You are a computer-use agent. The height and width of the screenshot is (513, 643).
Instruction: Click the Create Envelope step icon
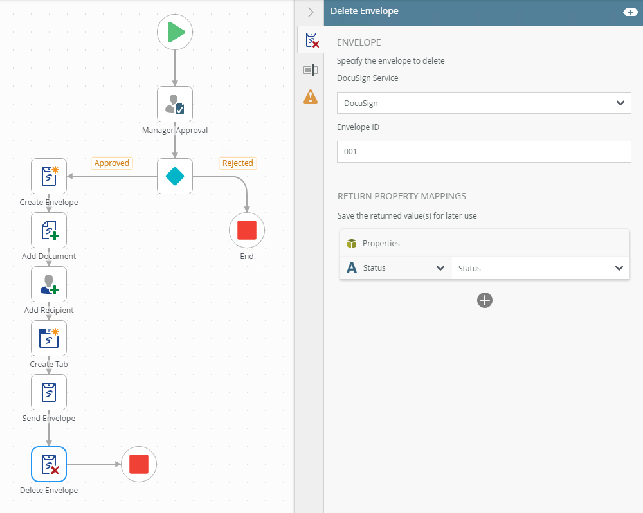[x=49, y=176]
